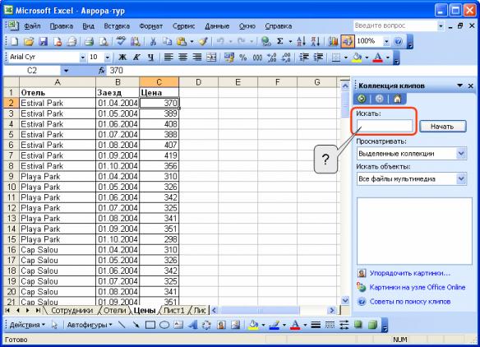
Task: Draw an oval shape tool
Action: tap(164, 325)
